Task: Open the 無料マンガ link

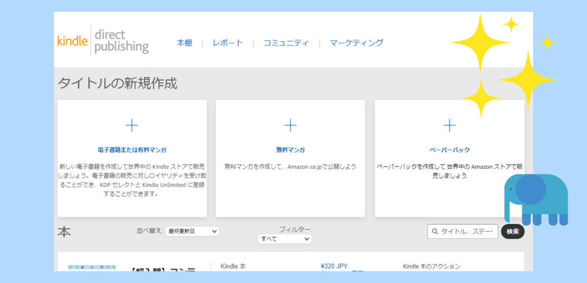Action: tap(291, 150)
